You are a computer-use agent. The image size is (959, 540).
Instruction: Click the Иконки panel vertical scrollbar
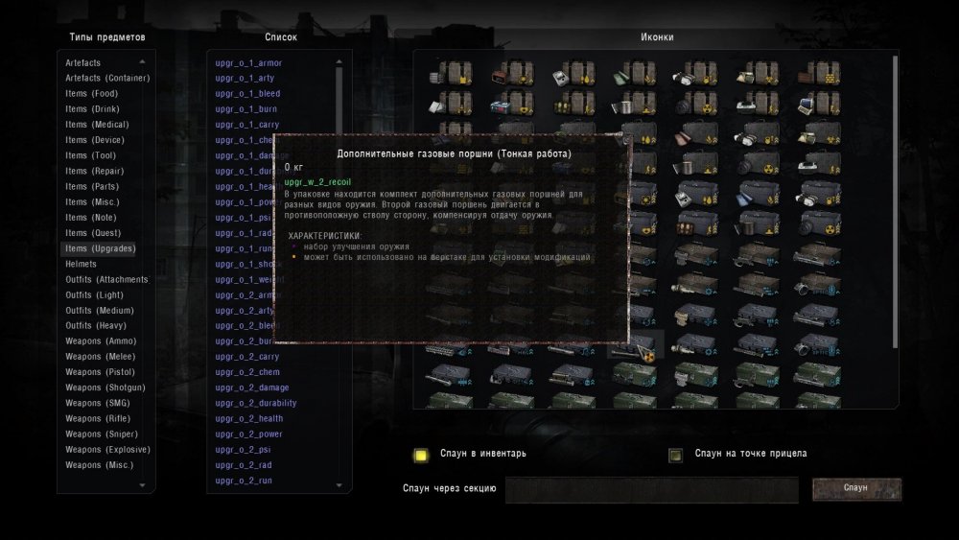[x=895, y=201]
